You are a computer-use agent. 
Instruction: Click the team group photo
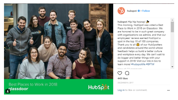[59, 41]
